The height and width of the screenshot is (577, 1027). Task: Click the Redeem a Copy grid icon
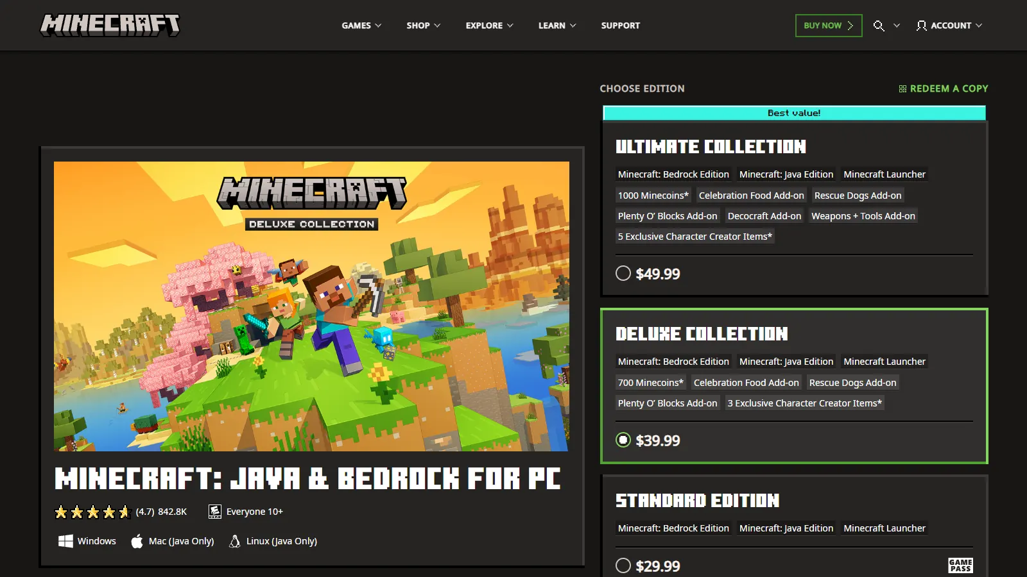tap(902, 88)
